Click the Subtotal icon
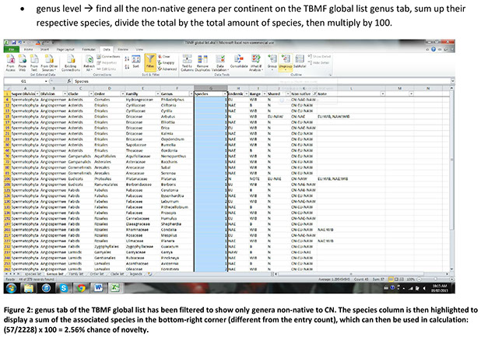The width and height of the screenshot is (481, 338). pos(300,62)
